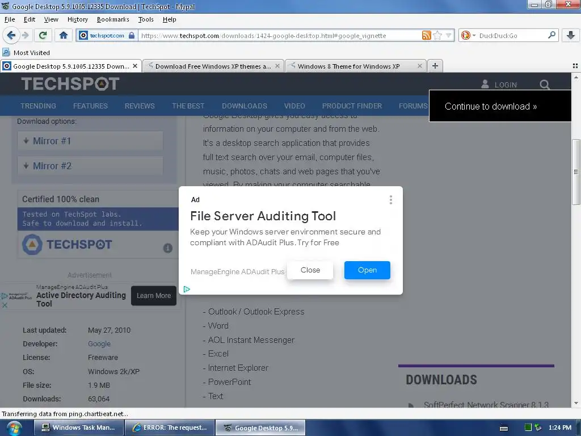Viewport: 581px width, 436px height.
Task: Open the address bar history dropdown arrow
Action: [x=449, y=35]
